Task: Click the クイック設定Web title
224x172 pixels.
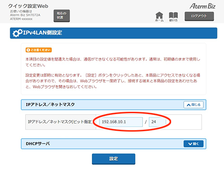Action: (28, 6)
